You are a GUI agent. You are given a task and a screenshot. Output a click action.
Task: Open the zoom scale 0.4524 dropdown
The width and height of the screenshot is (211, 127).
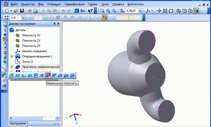coord(140,11)
